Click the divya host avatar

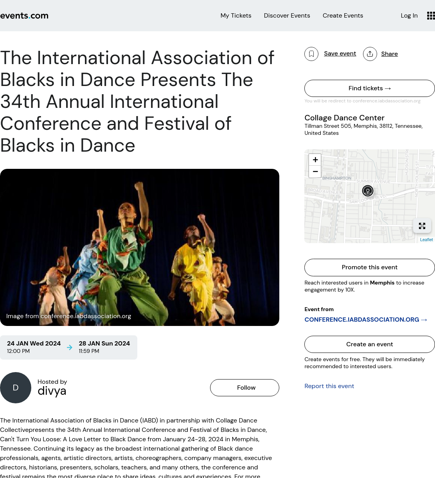(16, 388)
